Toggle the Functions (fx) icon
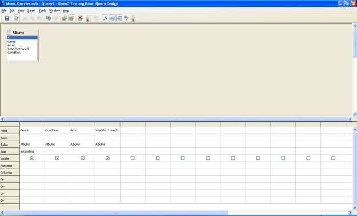 (106, 18)
